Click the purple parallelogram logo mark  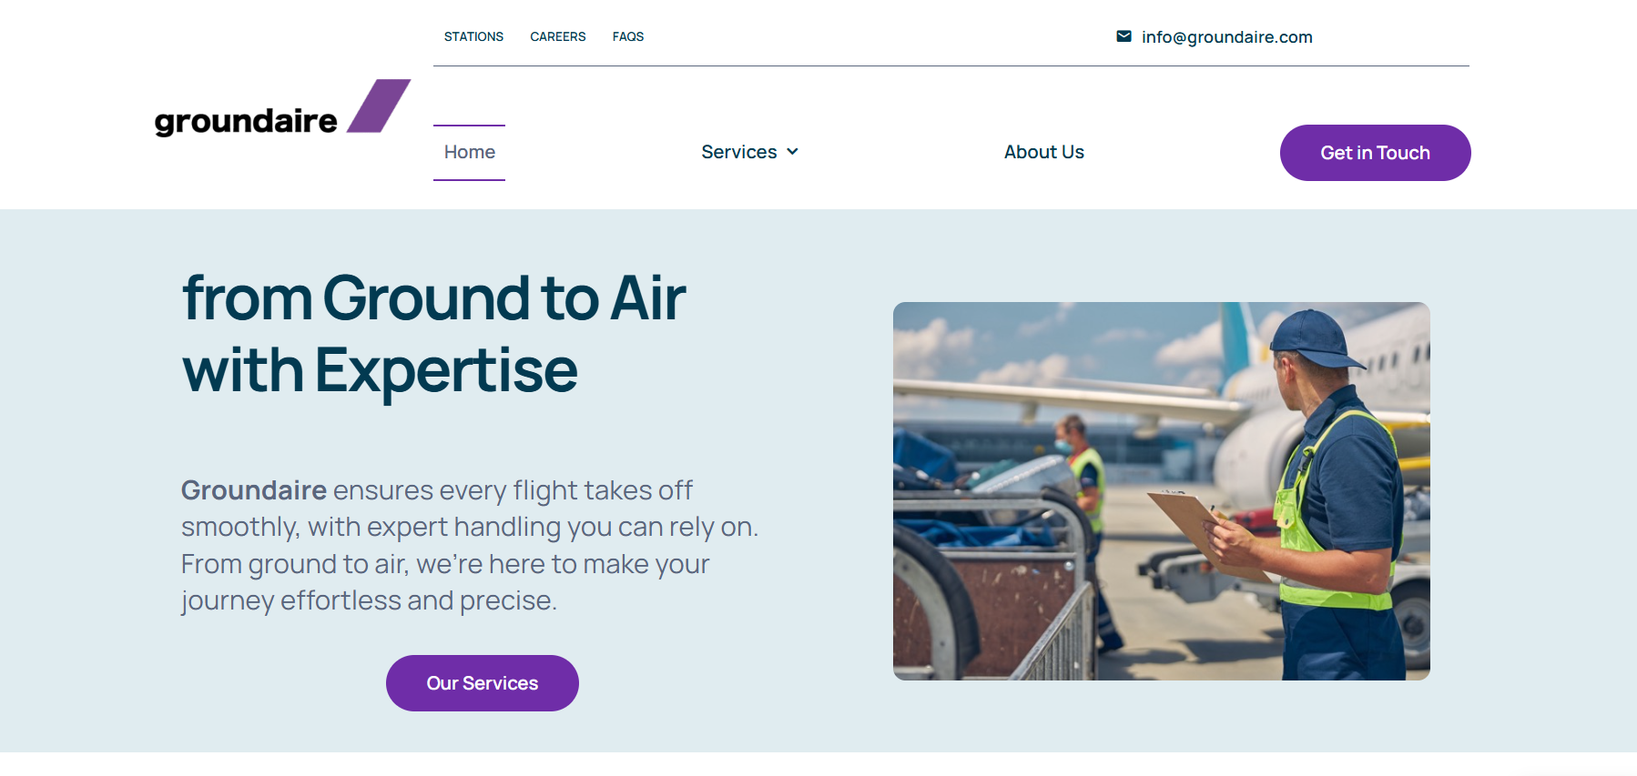(379, 106)
